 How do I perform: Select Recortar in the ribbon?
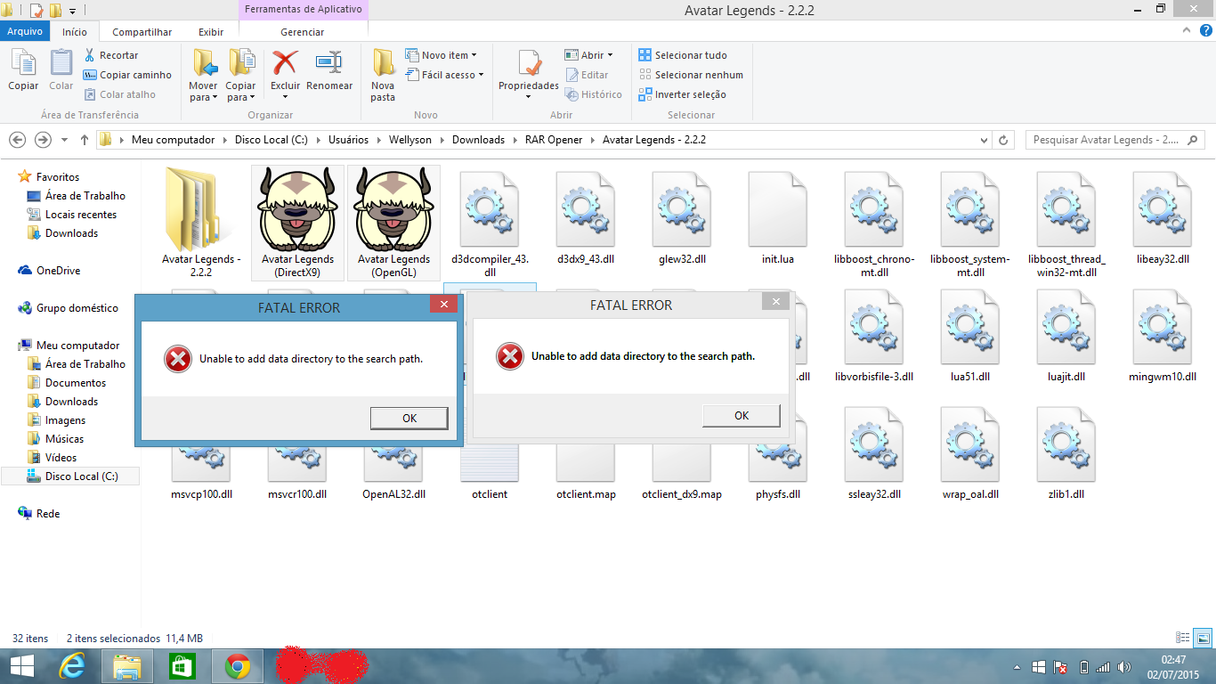pos(111,55)
